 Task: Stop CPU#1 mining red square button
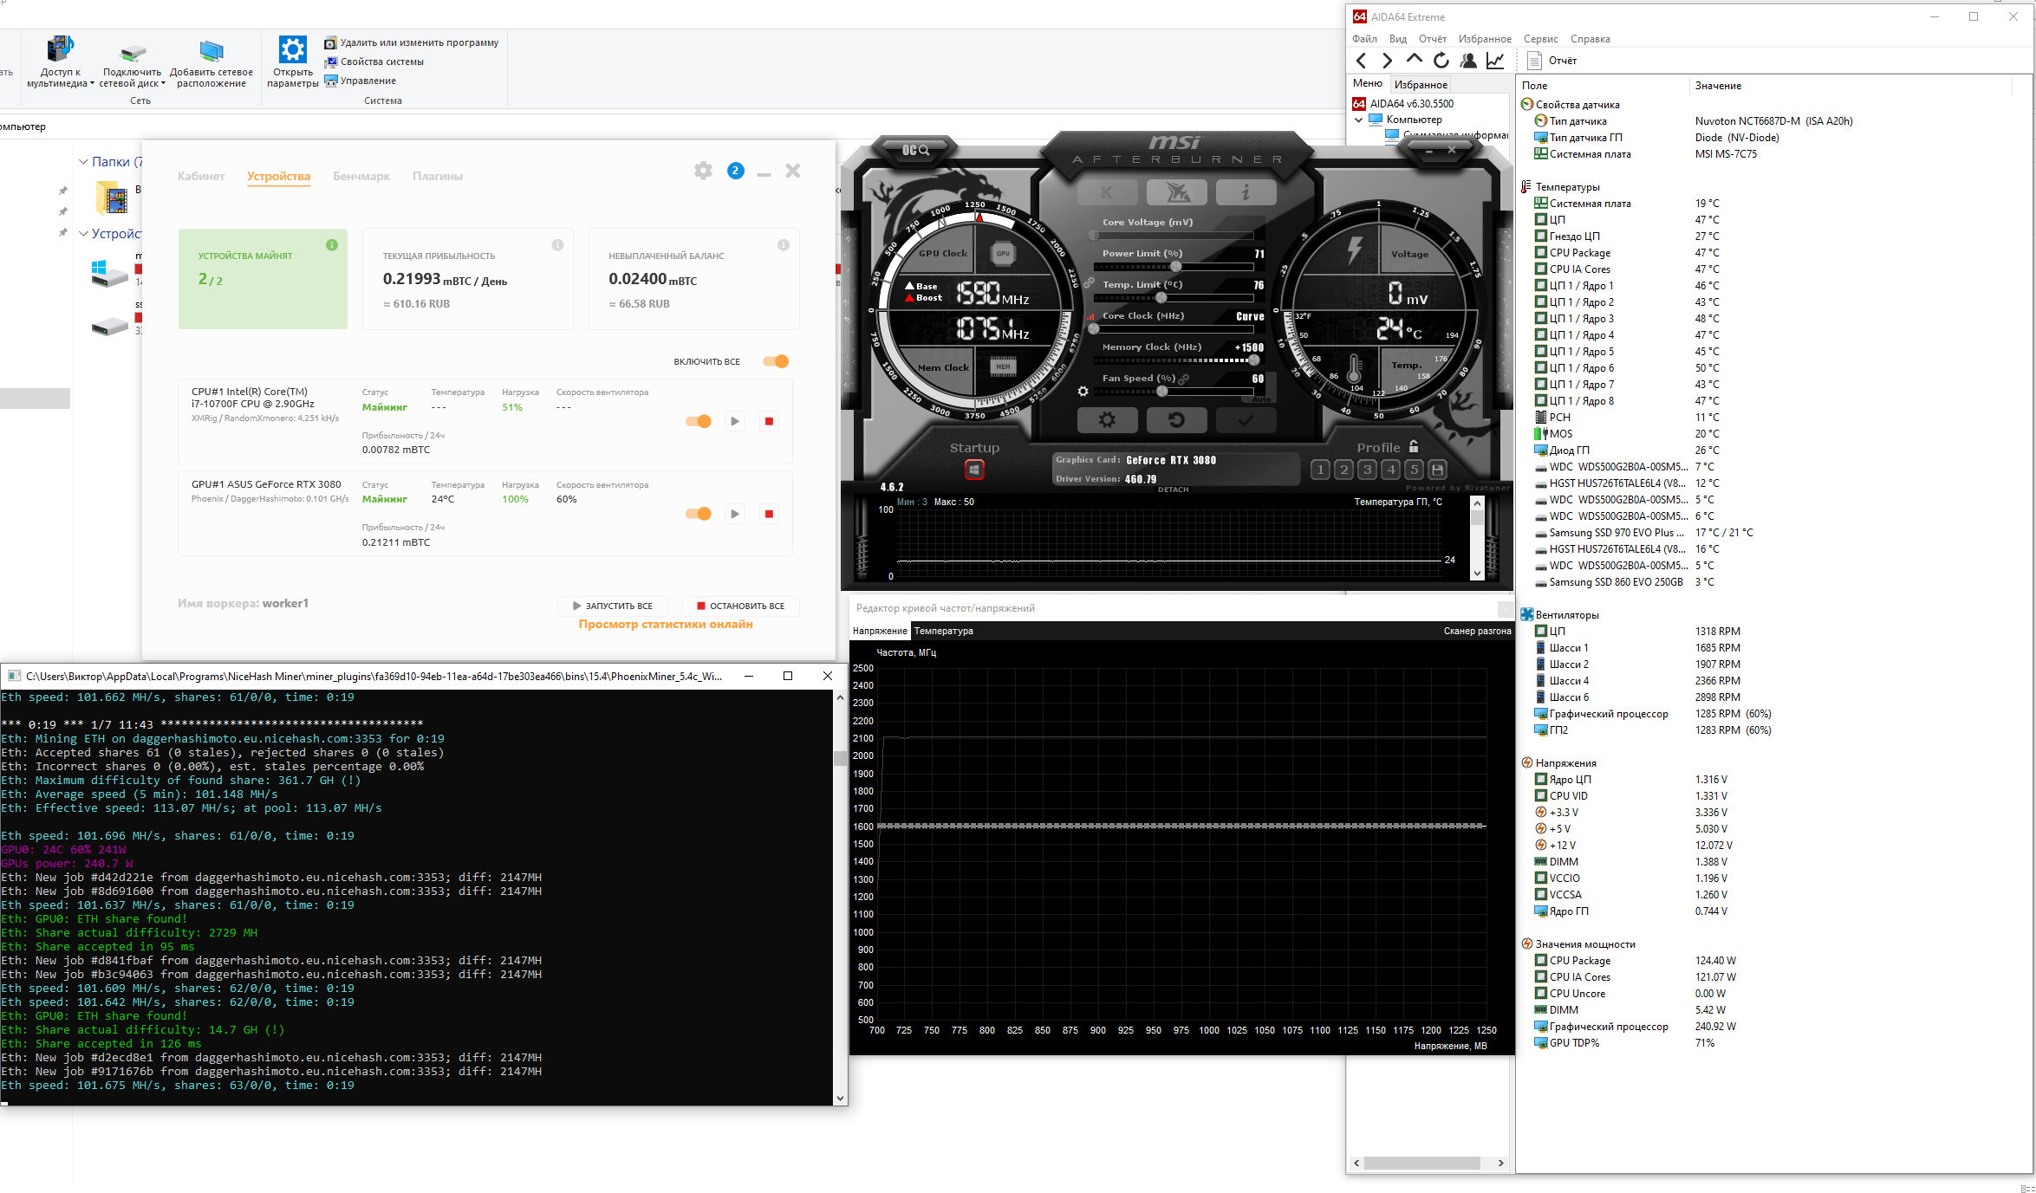click(769, 421)
